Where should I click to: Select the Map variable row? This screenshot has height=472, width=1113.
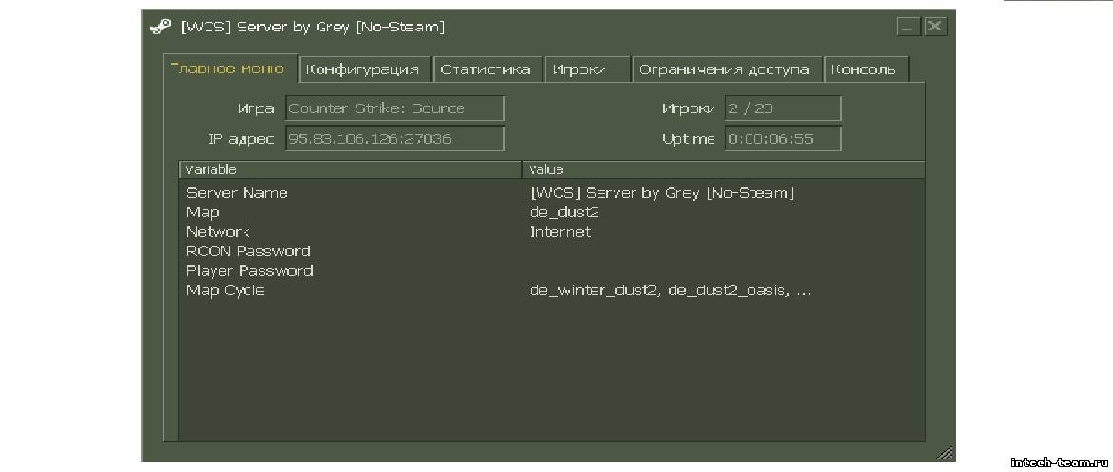click(552, 212)
